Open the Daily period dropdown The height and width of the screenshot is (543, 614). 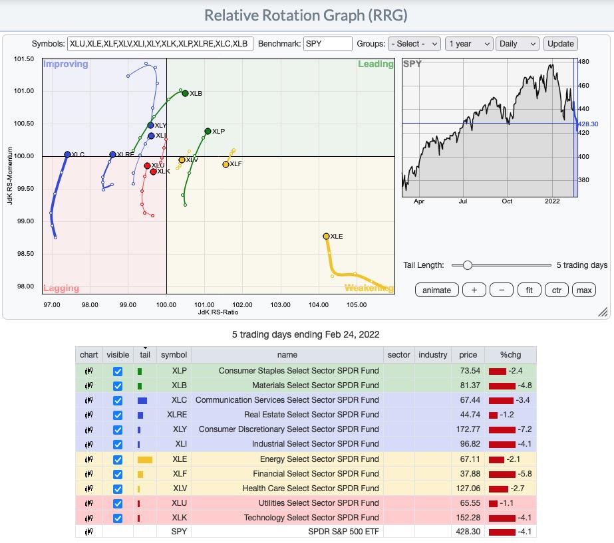tap(518, 44)
